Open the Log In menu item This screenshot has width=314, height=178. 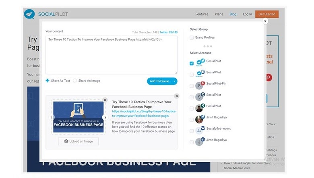(247, 14)
